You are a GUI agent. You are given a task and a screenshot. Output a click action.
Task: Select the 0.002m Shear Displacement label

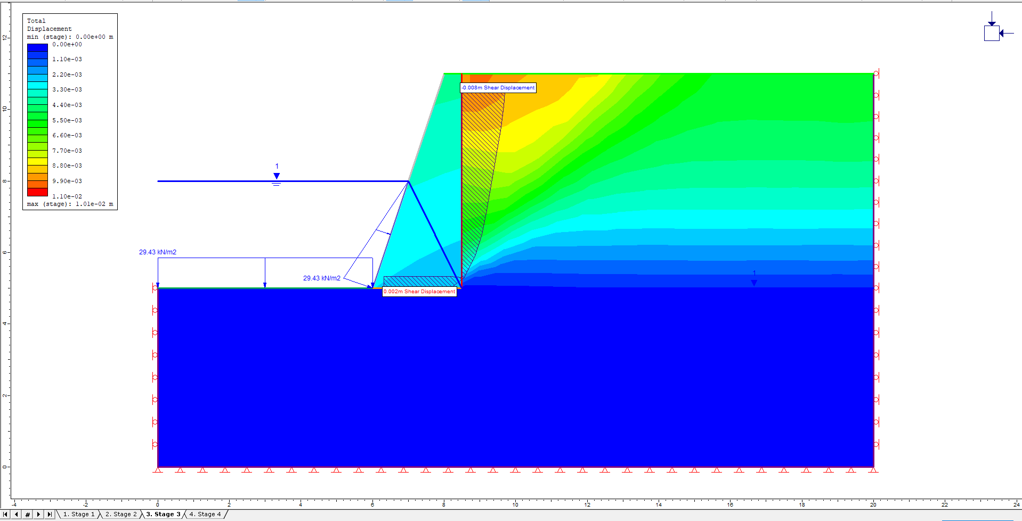coord(419,292)
